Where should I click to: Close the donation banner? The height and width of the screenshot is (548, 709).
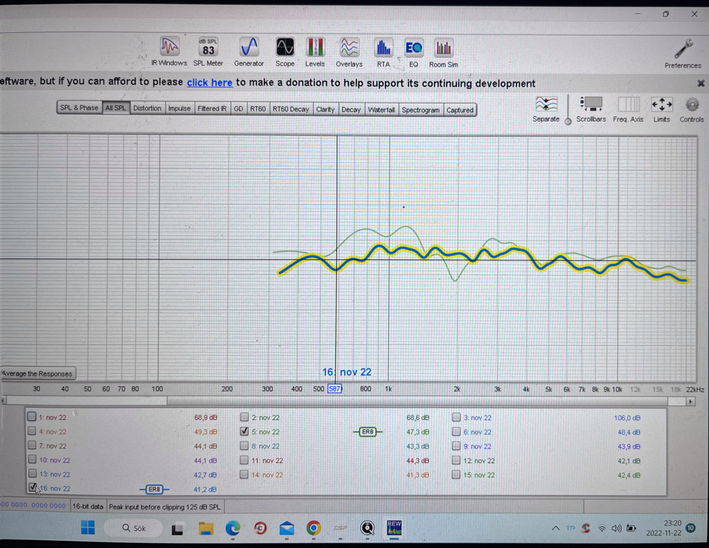tap(701, 83)
